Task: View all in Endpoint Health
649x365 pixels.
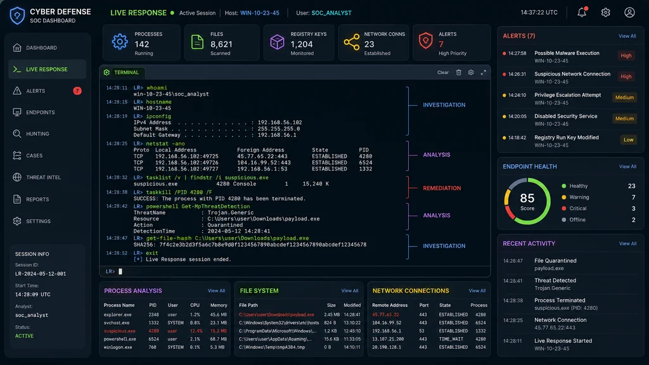Action: [x=627, y=167]
